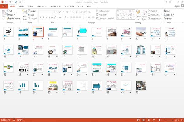Select the Cut icon in Clipboard
The height and width of the screenshot is (122, 184).
point(8,11)
